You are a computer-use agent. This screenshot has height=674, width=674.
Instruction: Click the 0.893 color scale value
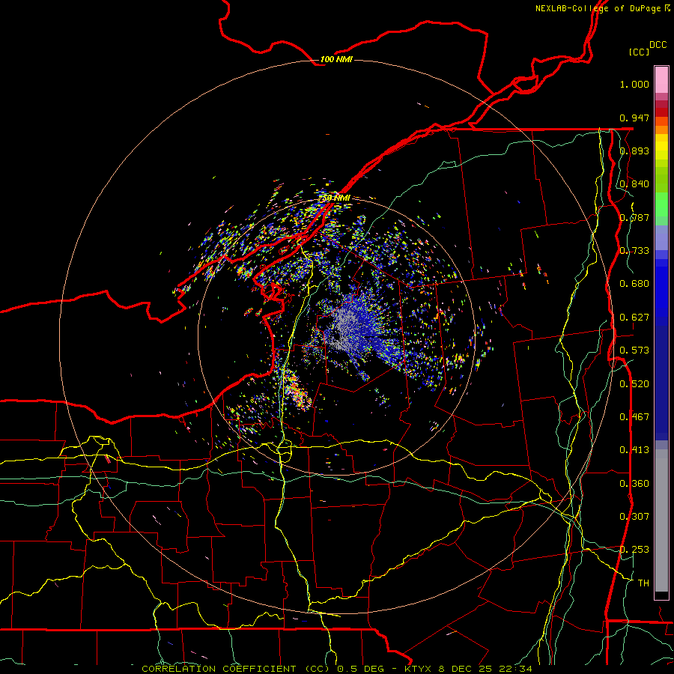tap(634, 151)
